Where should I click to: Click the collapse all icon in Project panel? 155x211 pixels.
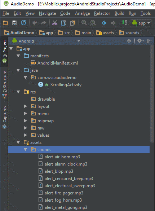(129, 41)
